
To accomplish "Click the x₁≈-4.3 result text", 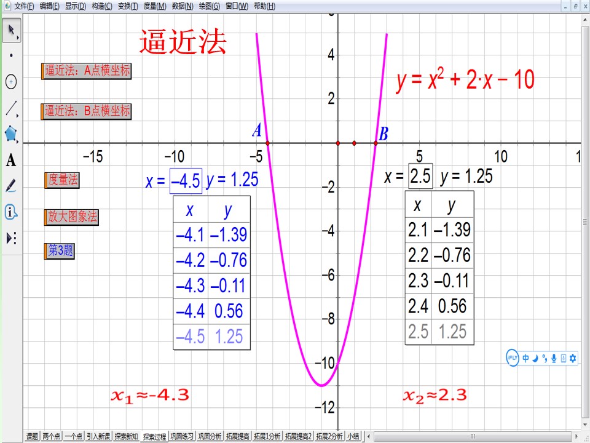I will point(150,396).
